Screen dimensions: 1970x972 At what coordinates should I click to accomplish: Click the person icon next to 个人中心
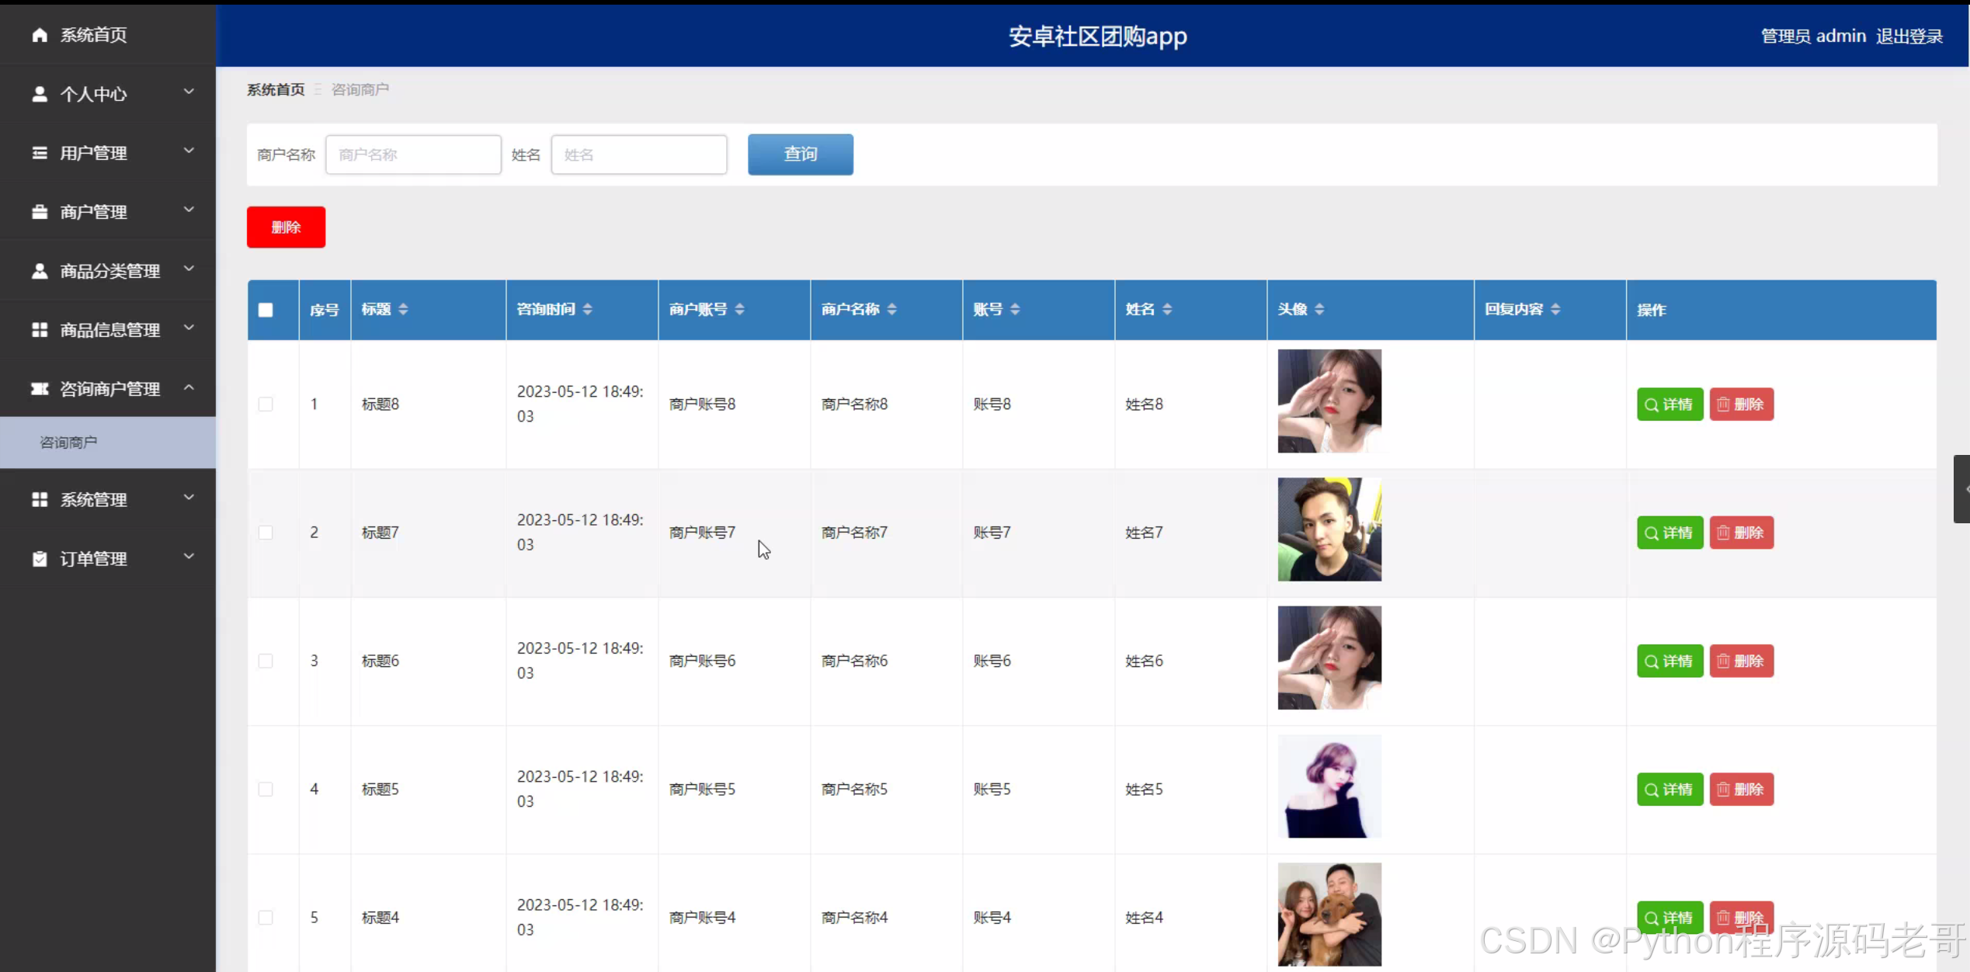(x=40, y=94)
